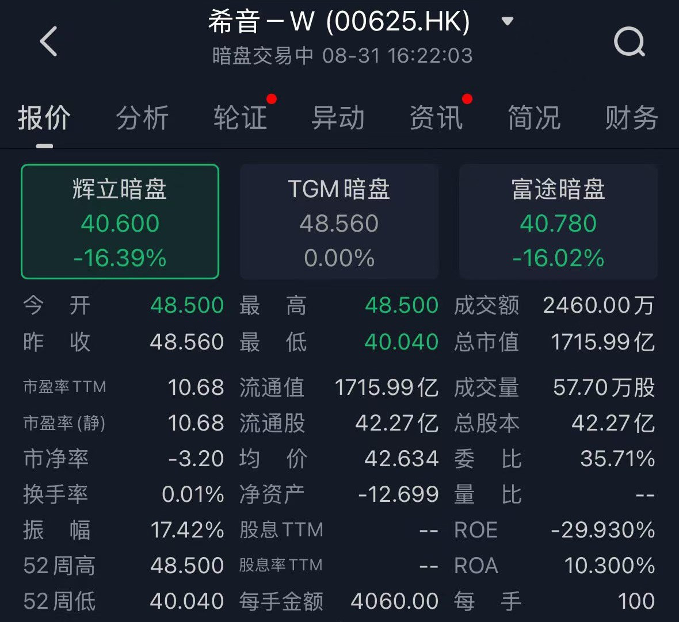The image size is (679, 622).
Task: Tap the 股息率TTM label
Action: pyautogui.click(x=281, y=565)
